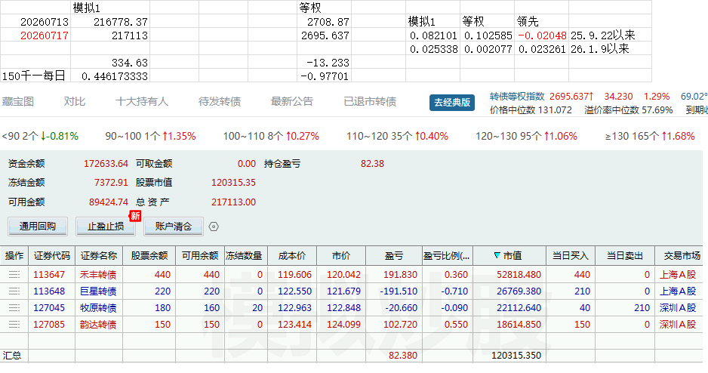708x373 pixels.
Task: Filter by price range 90~100 1个
Action: [150, 137]
